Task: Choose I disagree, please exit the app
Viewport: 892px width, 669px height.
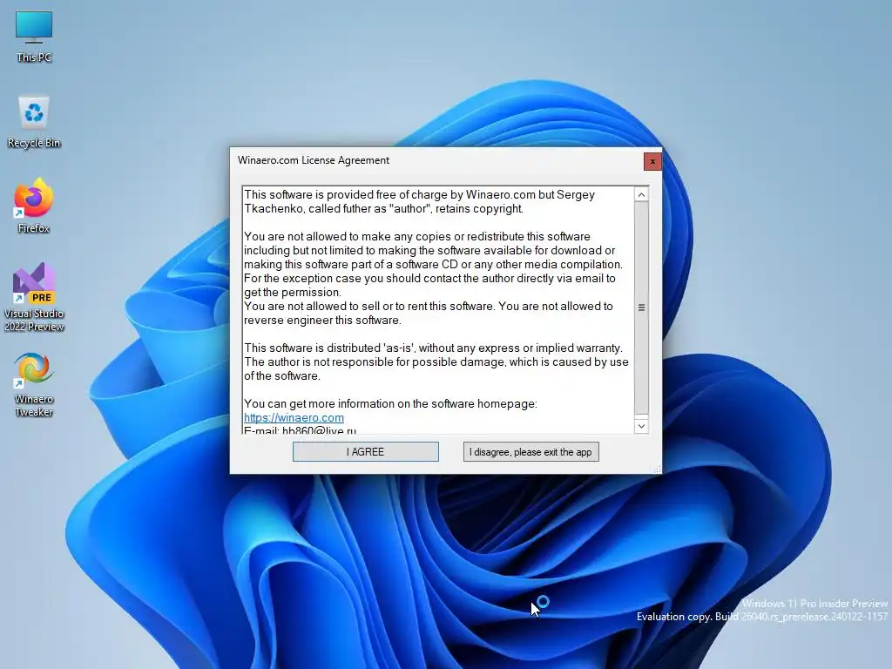Action: 530,452
